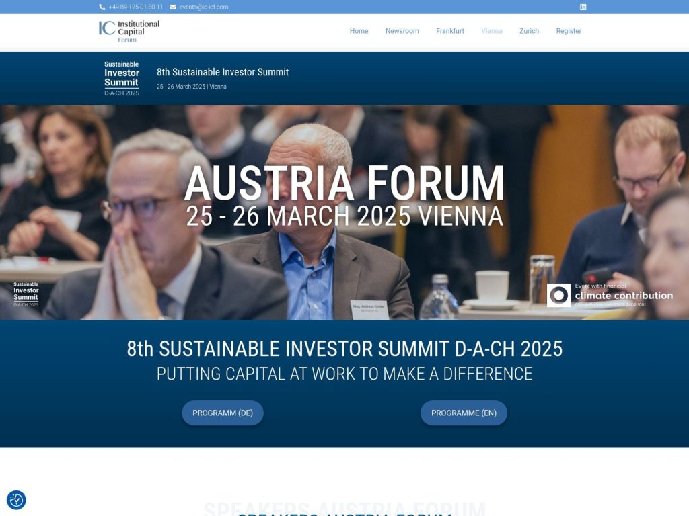Click the PROGRAMME (EN) button
The image size is (689, 516).
(464, 413)
